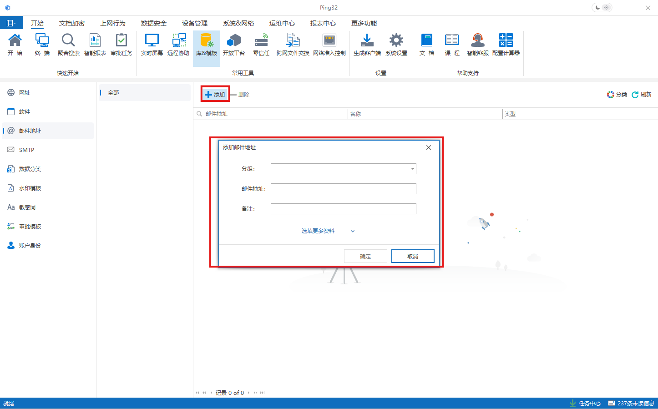Select the 零信任 zero trust icon
658x409 pixels.
pos(261,45)
